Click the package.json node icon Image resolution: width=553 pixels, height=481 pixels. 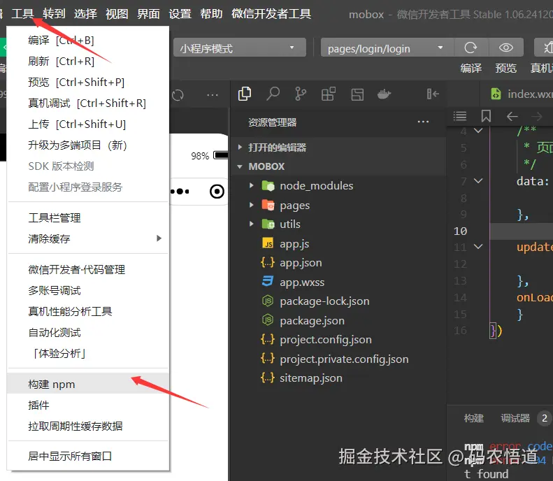[x=268, y=320]
